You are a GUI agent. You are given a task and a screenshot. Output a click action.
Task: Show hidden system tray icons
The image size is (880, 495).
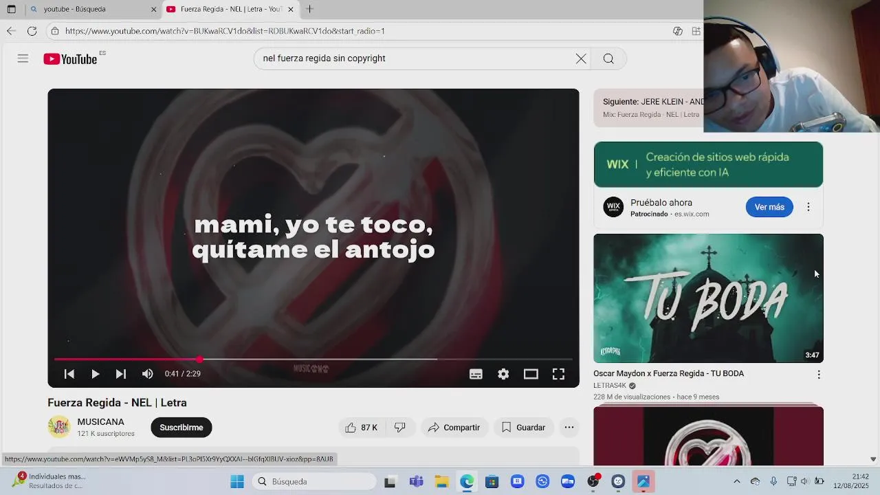click(x=737, y=481)
